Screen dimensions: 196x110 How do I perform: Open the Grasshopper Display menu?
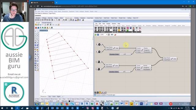tap(108, 24)
